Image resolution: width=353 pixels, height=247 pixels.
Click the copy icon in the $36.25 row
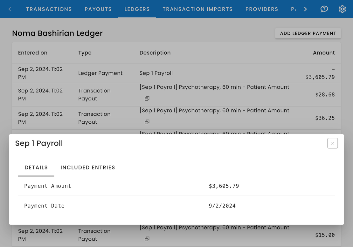point(147,122)
